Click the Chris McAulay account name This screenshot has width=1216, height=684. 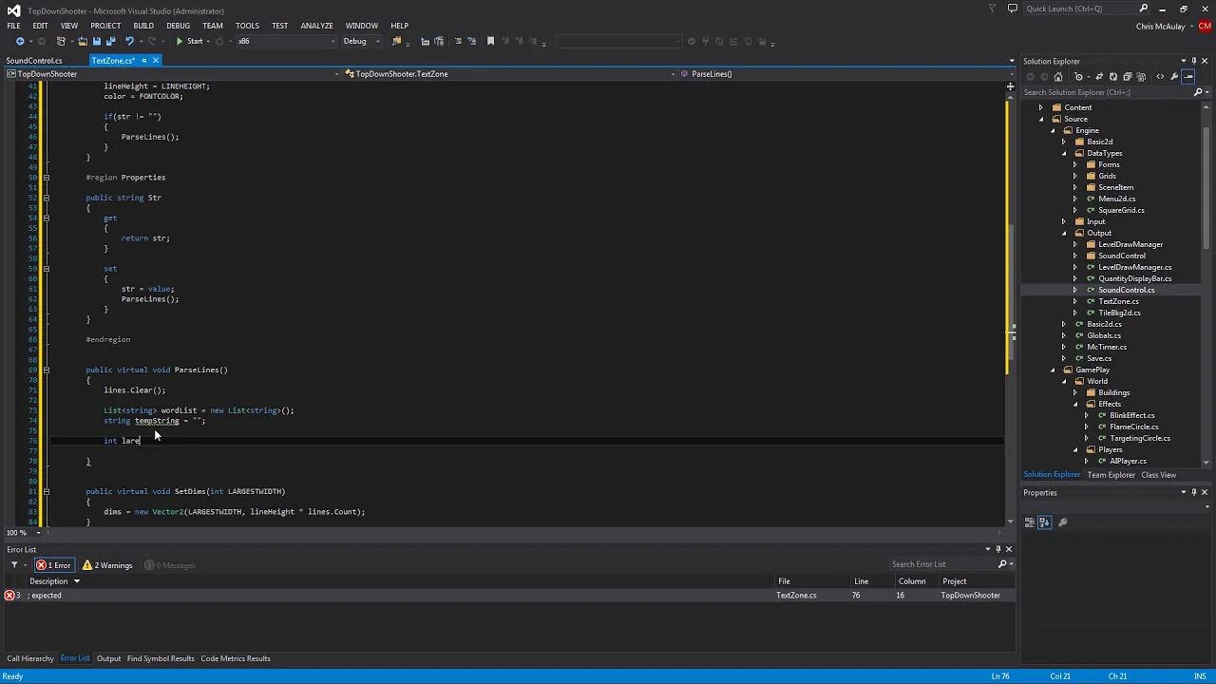pos(1160,26)
